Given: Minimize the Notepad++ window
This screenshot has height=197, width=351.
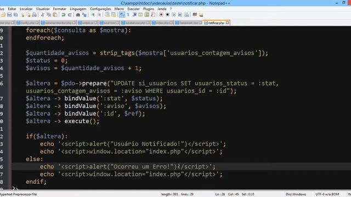Looking at the screenshot, I should pyautogui.click(x=337, y=3).
